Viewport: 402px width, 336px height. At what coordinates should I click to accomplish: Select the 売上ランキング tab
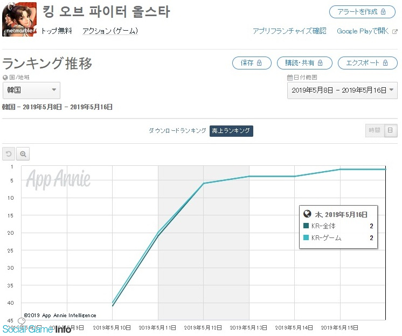coord(231,131)
